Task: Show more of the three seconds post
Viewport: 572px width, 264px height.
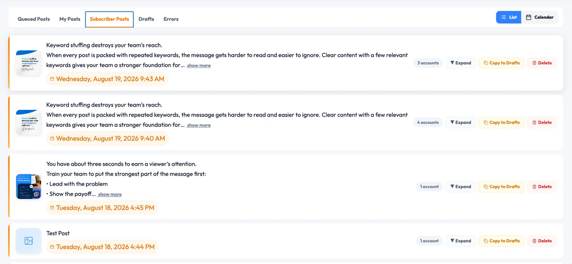Action: click(x=110, y=194)
